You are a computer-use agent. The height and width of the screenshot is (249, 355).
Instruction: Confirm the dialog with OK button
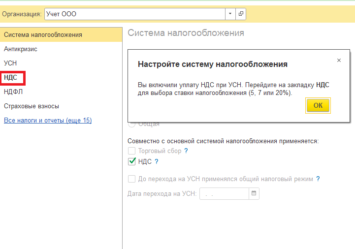[x=318, y=105]
